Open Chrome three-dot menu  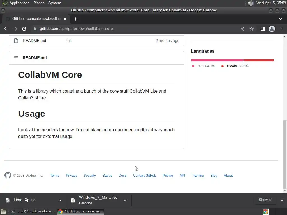coord(281,29)
